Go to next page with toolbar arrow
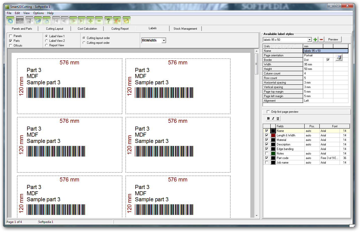Screen dimensions: 360x232 pyautogui.click(x=73, y=21)
